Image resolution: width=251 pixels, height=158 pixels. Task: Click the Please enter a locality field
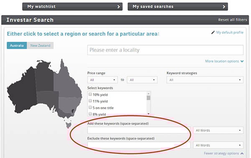(165, 50)
